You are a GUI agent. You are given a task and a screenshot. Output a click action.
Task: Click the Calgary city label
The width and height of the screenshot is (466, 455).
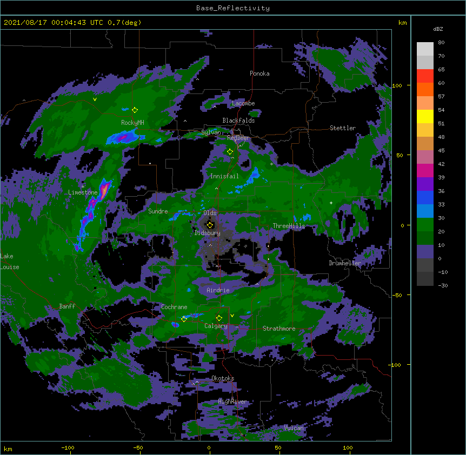pyautogui.click(x=216, y=326)
